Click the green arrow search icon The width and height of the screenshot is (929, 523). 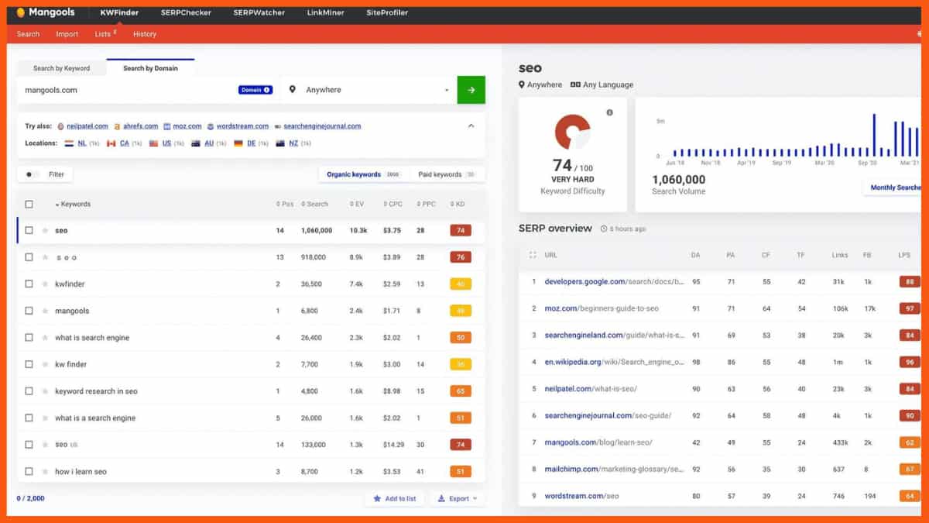coord(471,90)
